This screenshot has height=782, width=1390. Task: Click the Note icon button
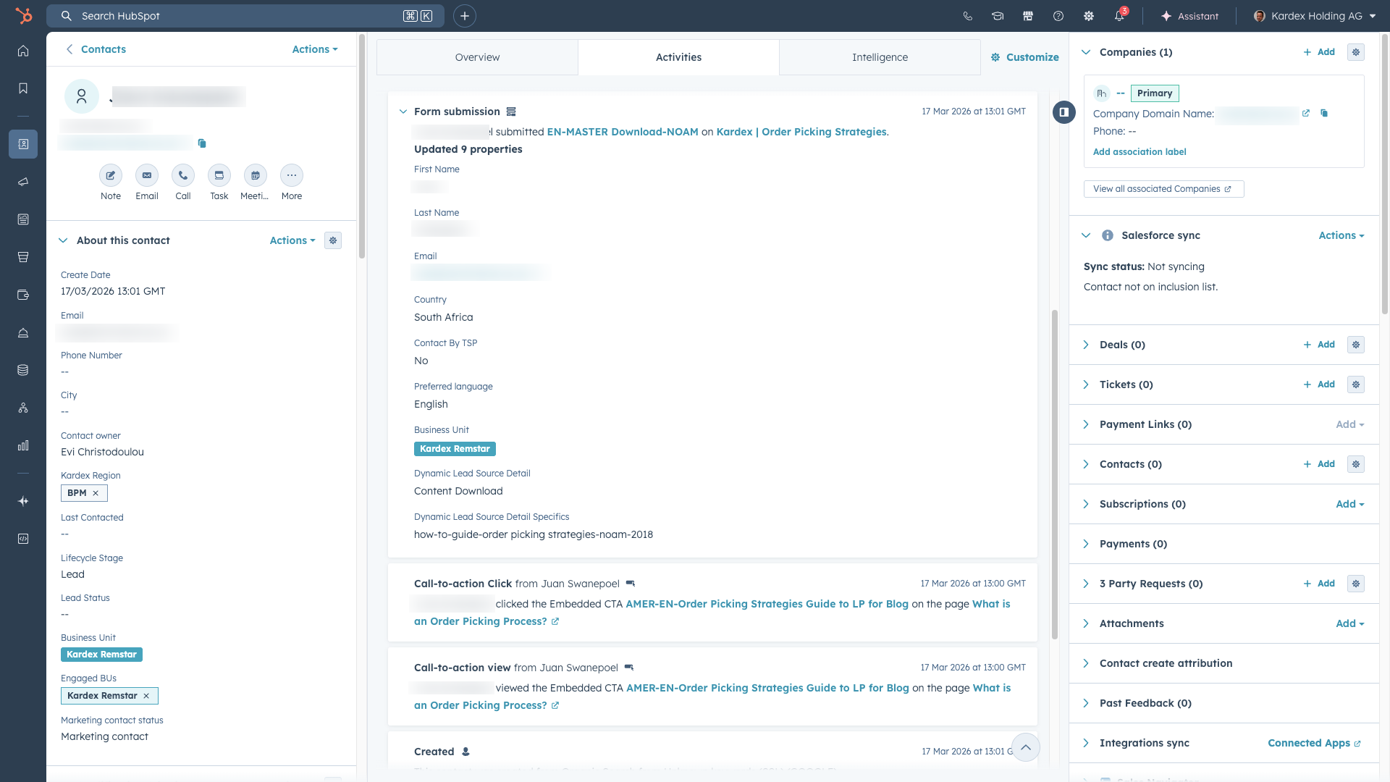point(111,176)
